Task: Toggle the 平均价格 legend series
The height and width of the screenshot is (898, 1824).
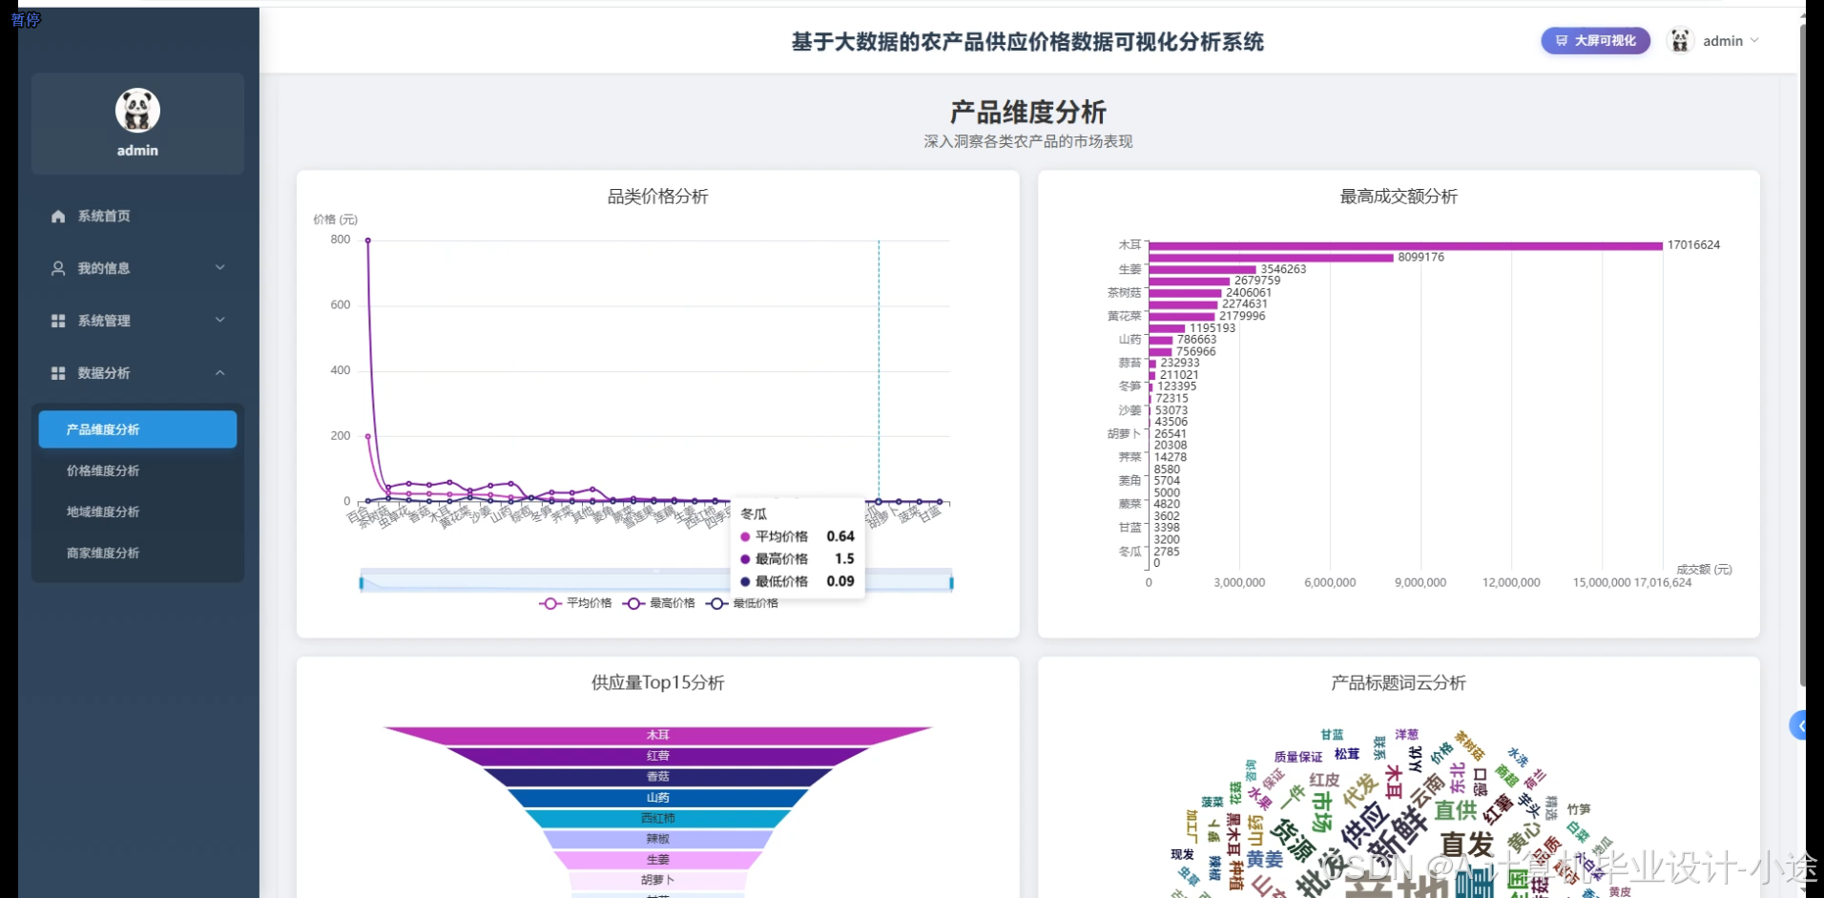Action: (575, 603)
